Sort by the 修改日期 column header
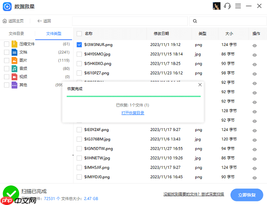Image resolution: width=267 pixels, height=205 pixels. 161,33
